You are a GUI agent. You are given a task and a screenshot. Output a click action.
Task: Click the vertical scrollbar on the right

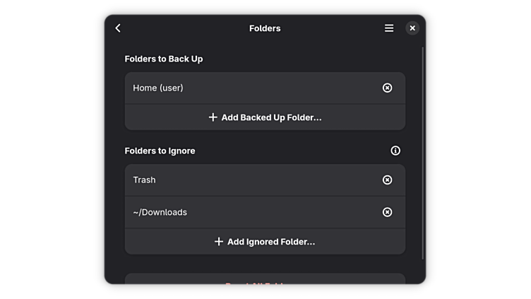point(422,152)
